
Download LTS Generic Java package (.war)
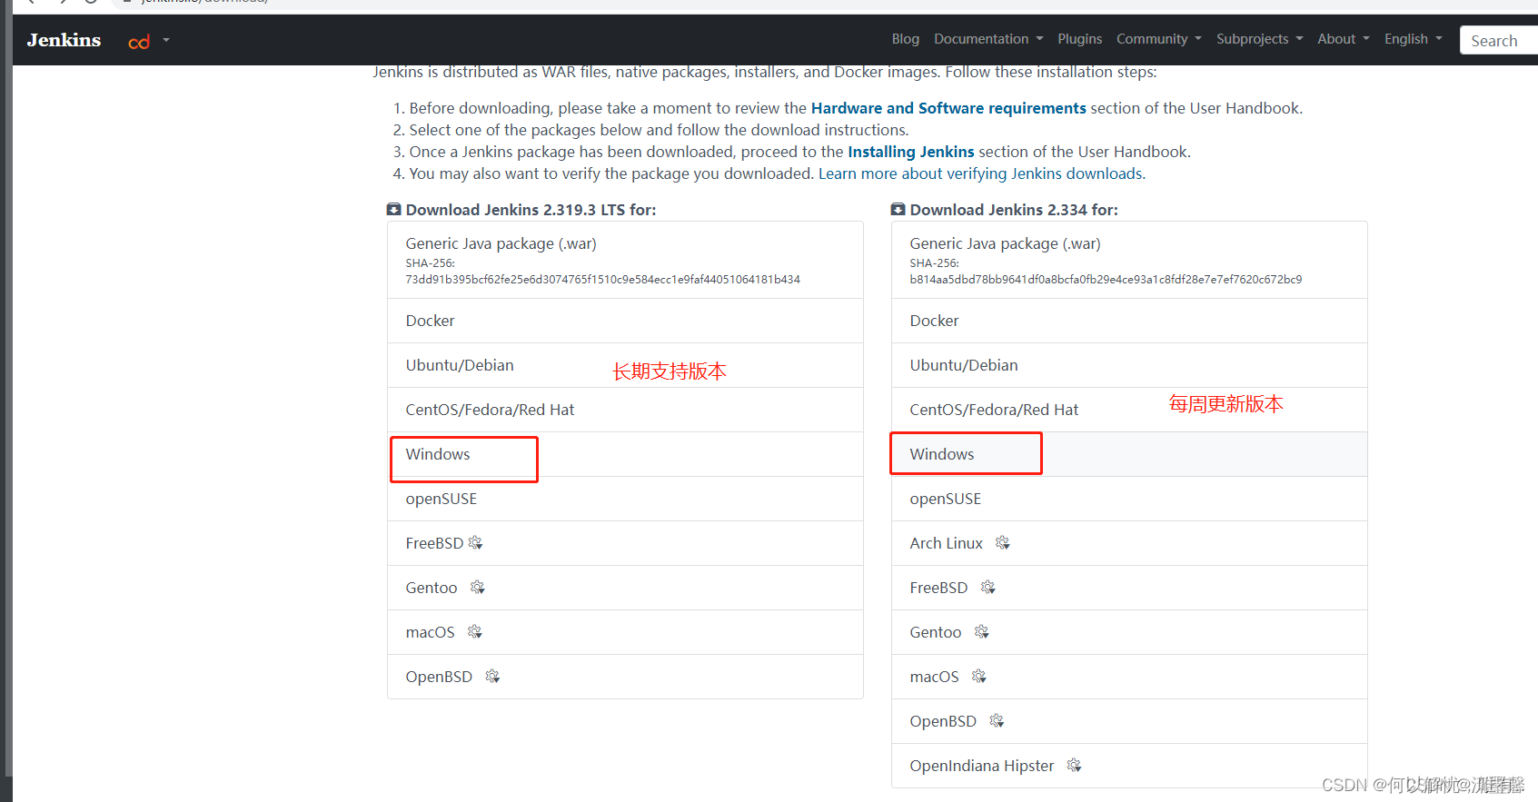[625, 260]
